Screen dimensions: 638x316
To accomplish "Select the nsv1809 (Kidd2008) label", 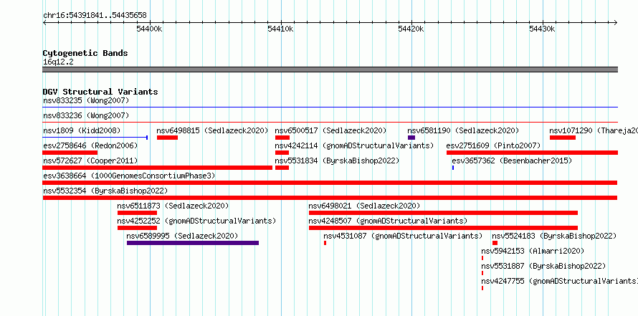I will [x=82, y=130].
